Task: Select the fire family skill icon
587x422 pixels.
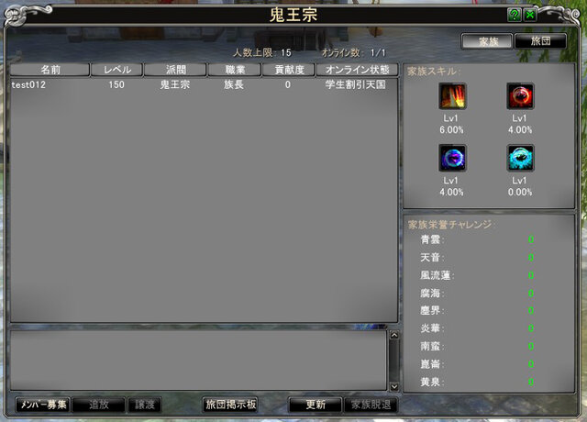Action: 452,96
